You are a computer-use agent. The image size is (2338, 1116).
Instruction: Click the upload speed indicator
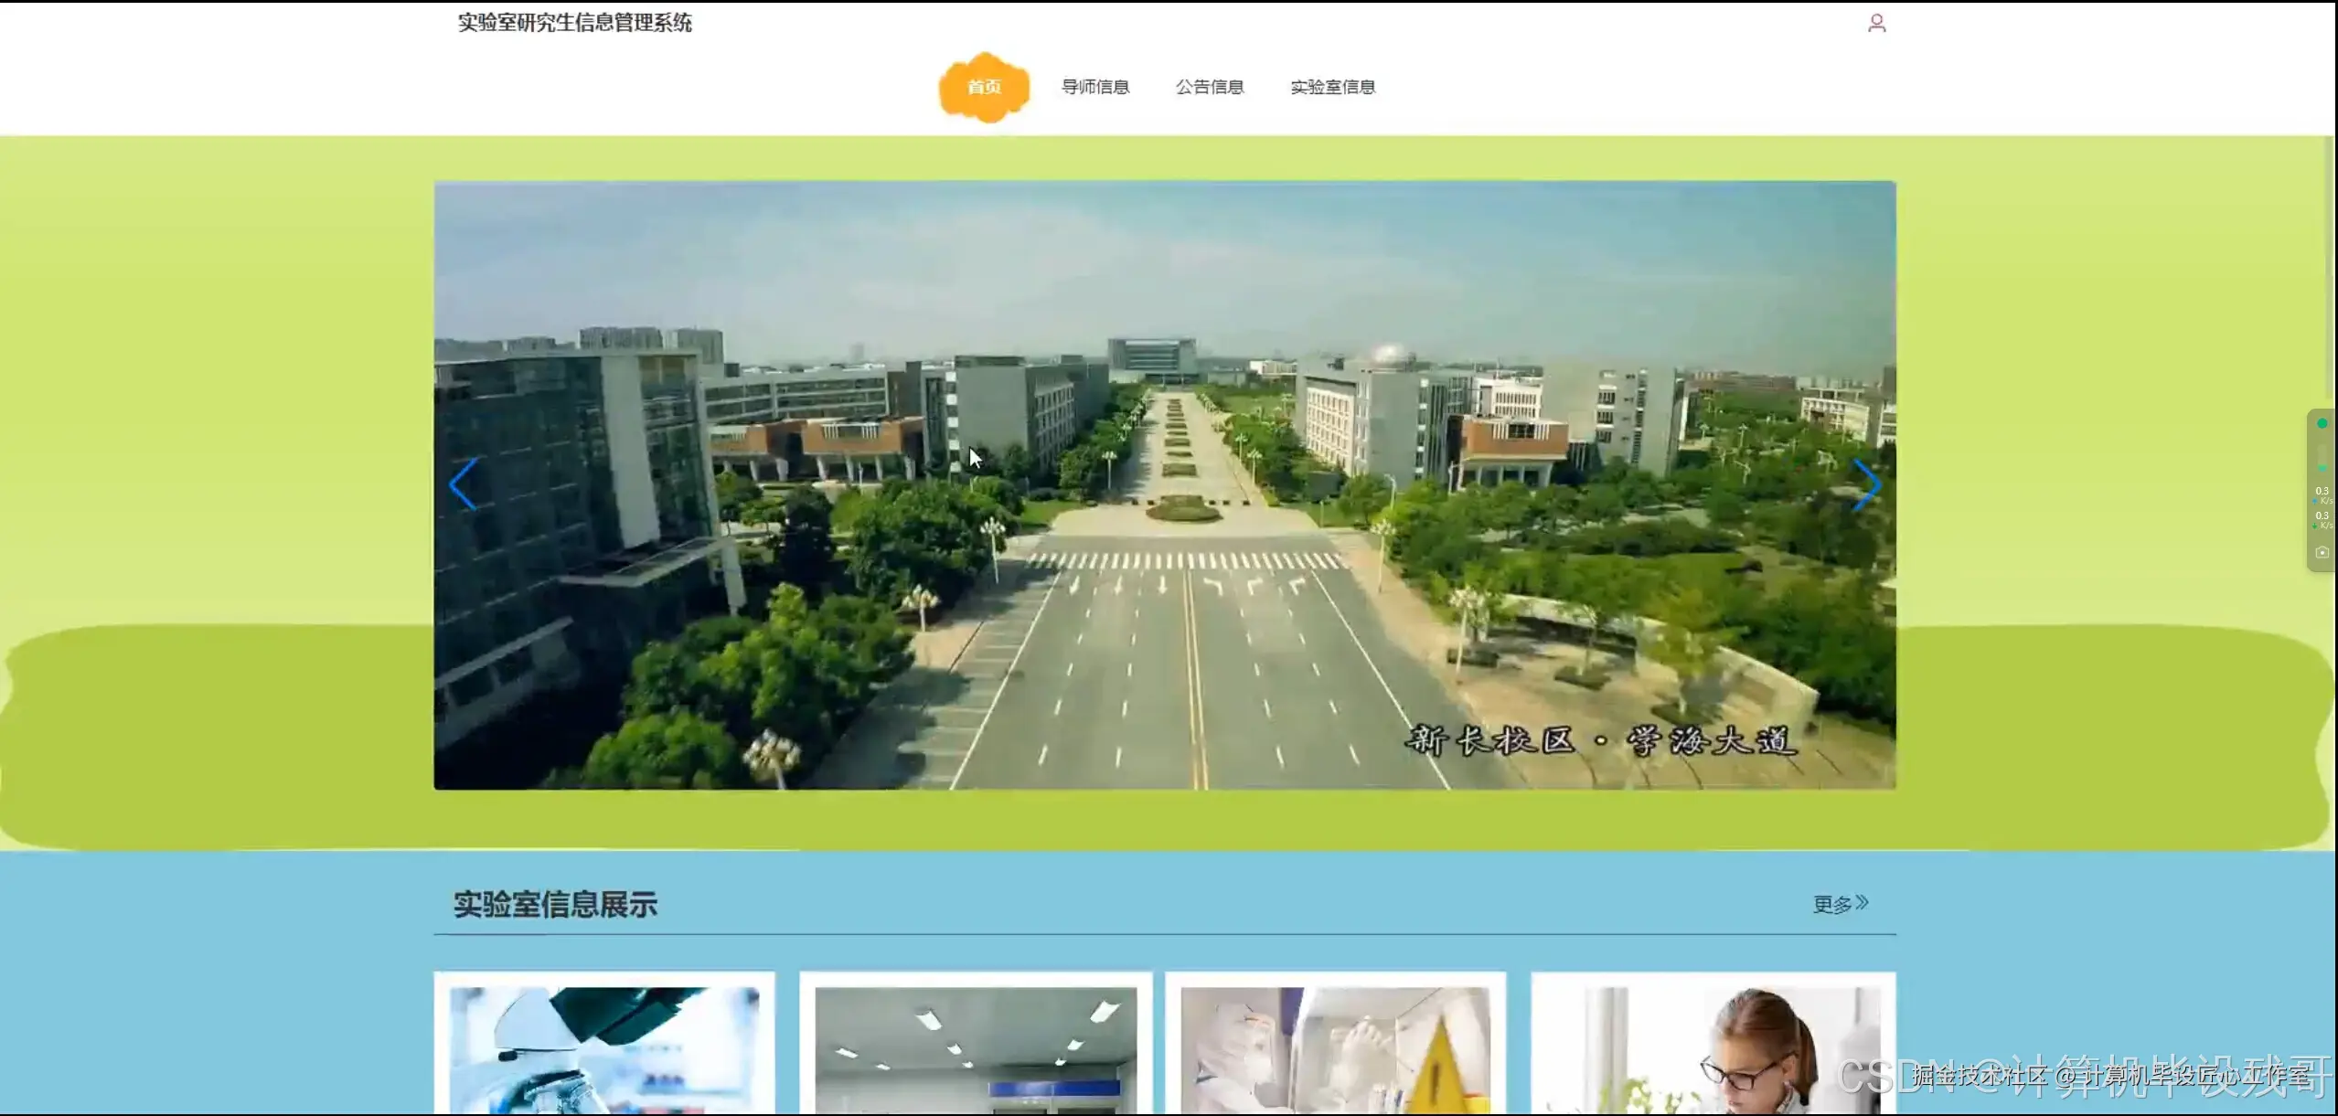click(x=2322, y=494)
